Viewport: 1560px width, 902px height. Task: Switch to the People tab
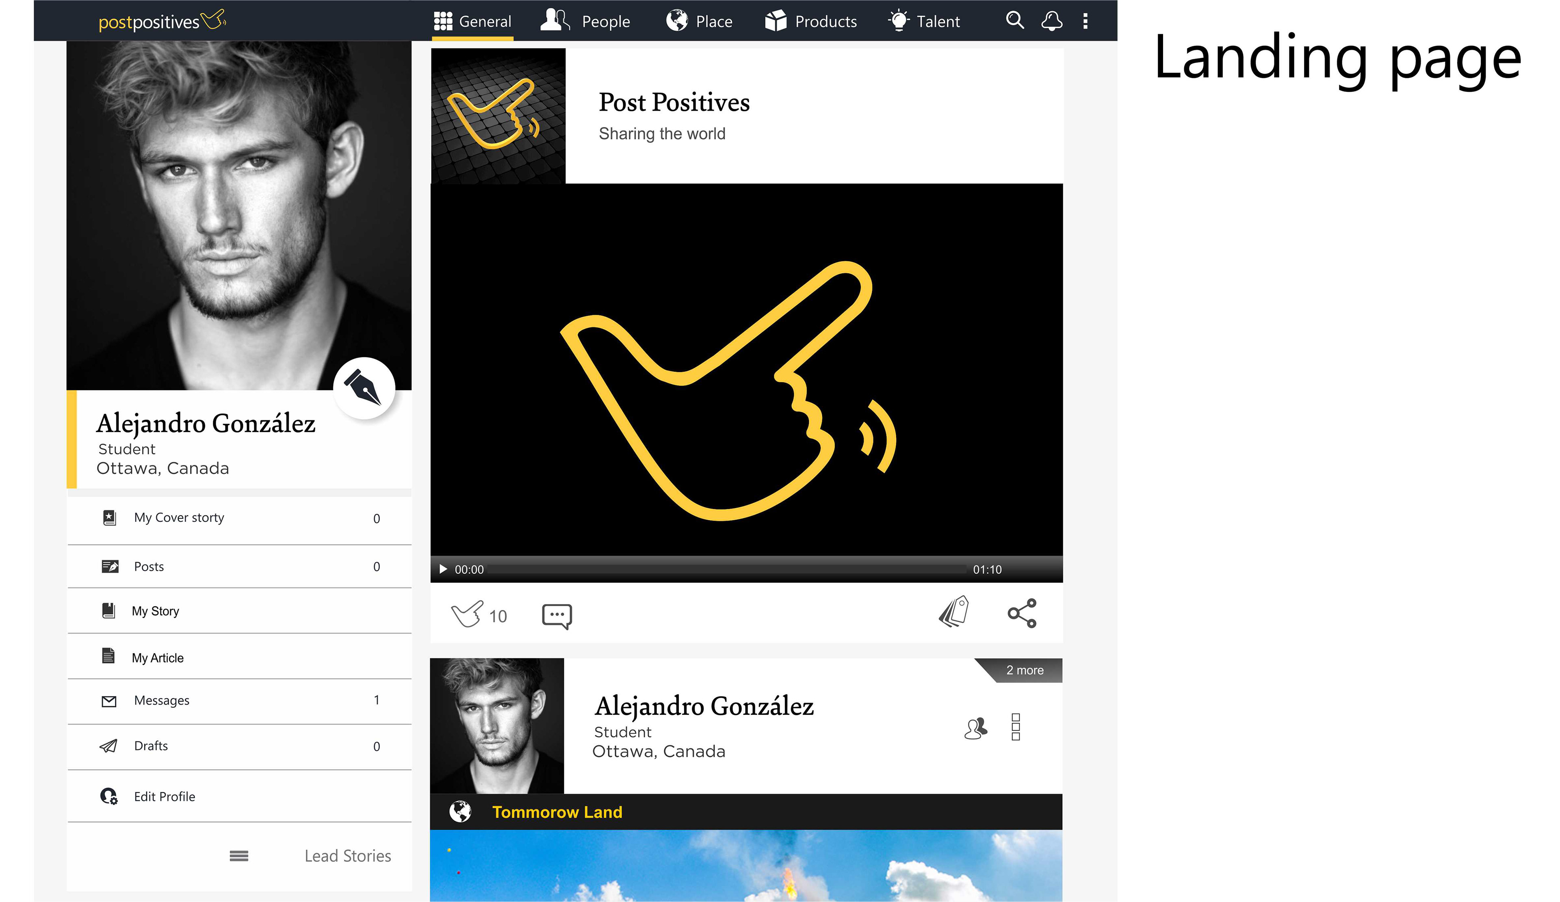585,21
